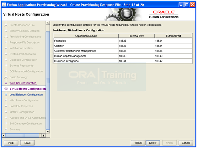197x148 pixels.
Task: Click IDM Database Configuration step
Action: 26,124
